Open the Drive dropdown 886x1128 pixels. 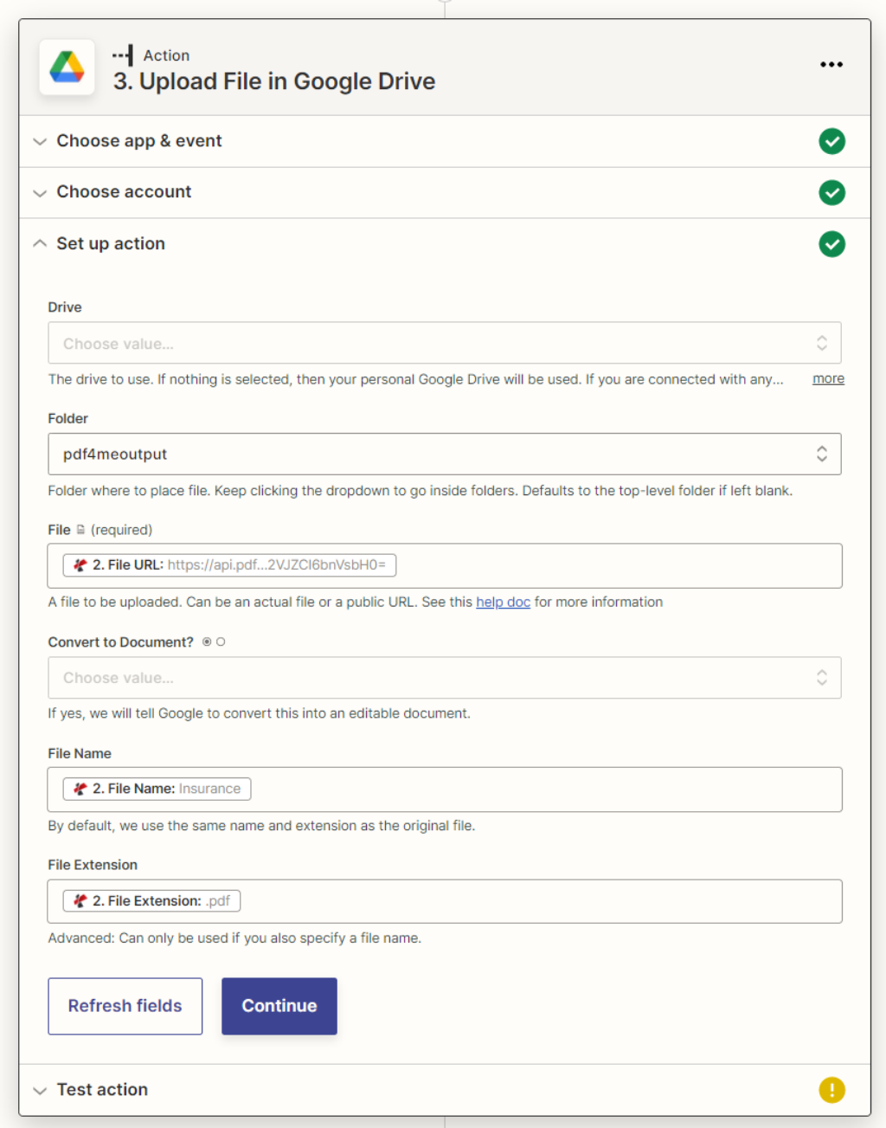[445, 344]
